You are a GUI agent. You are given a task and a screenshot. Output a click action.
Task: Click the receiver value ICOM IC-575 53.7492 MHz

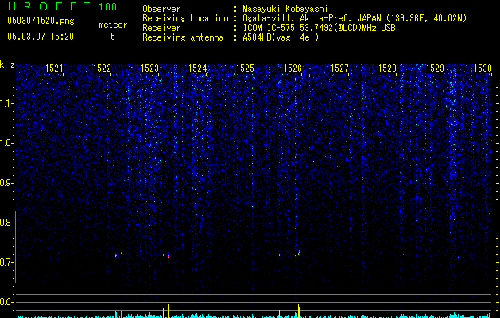point(319,28)
